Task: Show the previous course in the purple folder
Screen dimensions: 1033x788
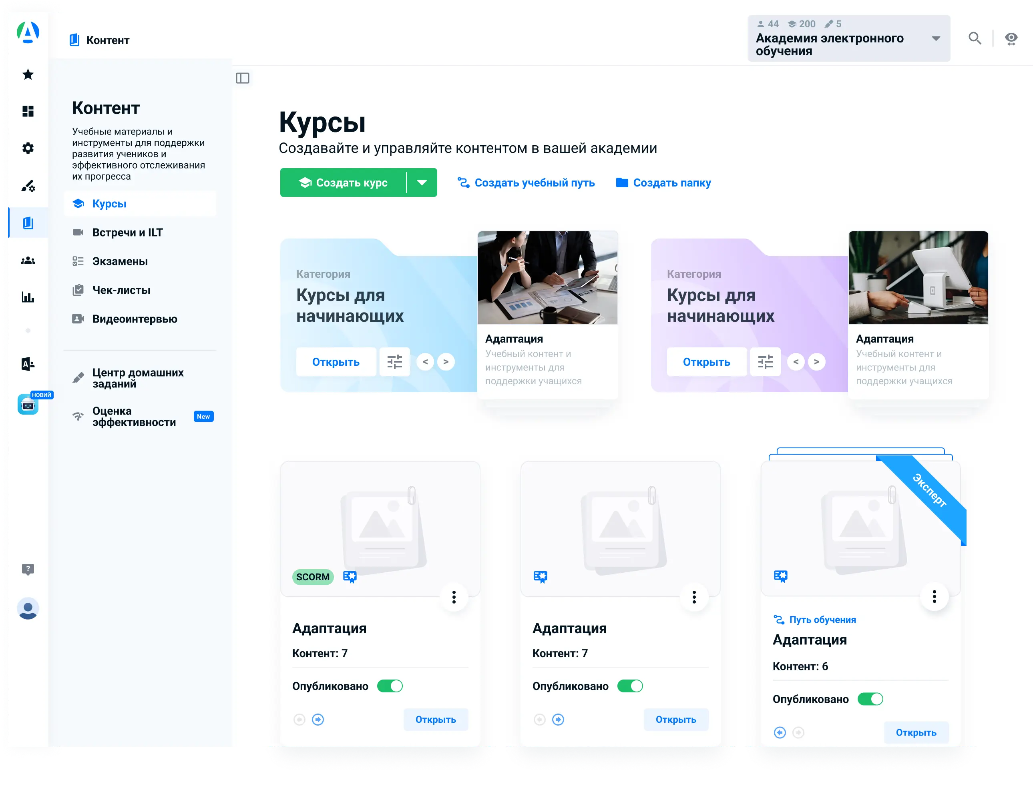Action: (x=796, y=362)
